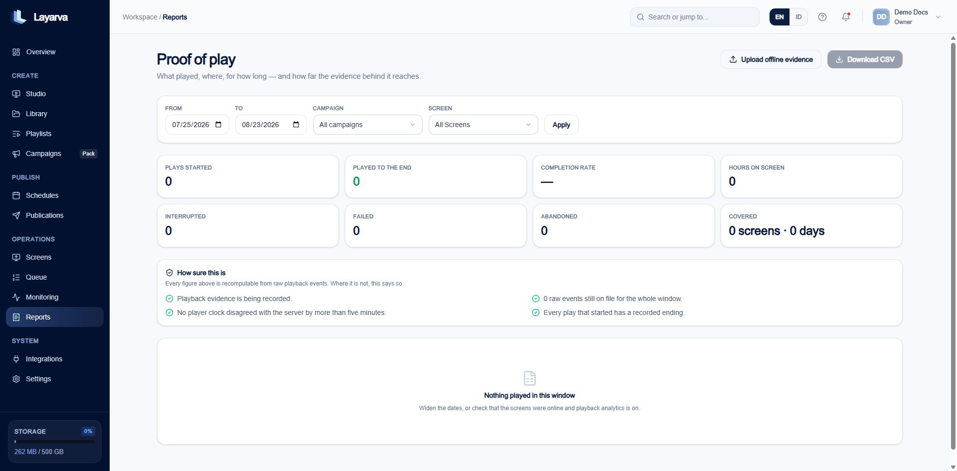Click the Hours on Screen card
The height and width of the screenshot is (471, 957).
point(811,176)
